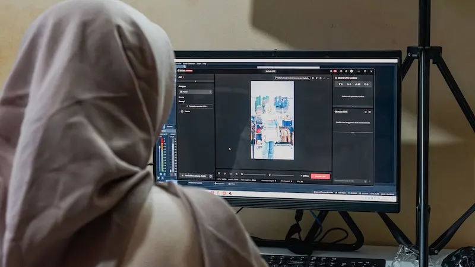Click the profile avatar in TikTok title bar
This screenshot has height=267, width=475.
click(x=351, y=71)
